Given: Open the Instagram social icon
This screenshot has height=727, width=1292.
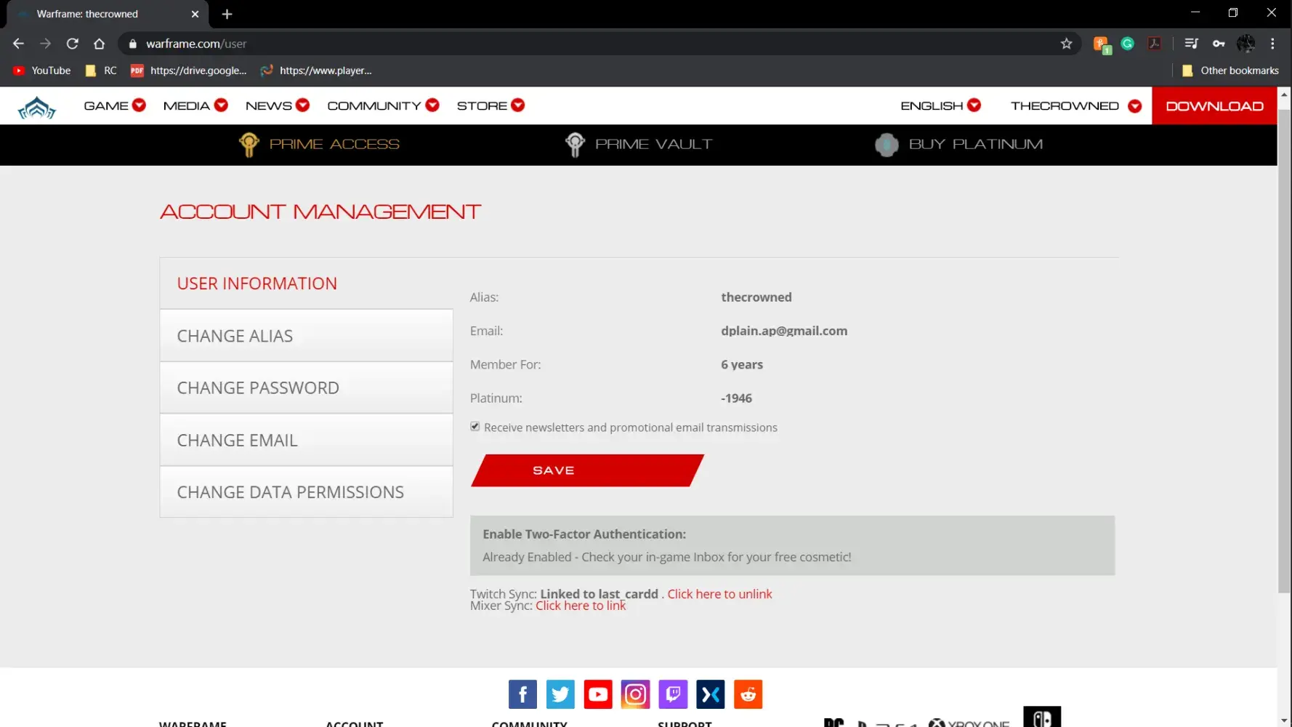Looking at the screenshot, I should pos(635,694).
